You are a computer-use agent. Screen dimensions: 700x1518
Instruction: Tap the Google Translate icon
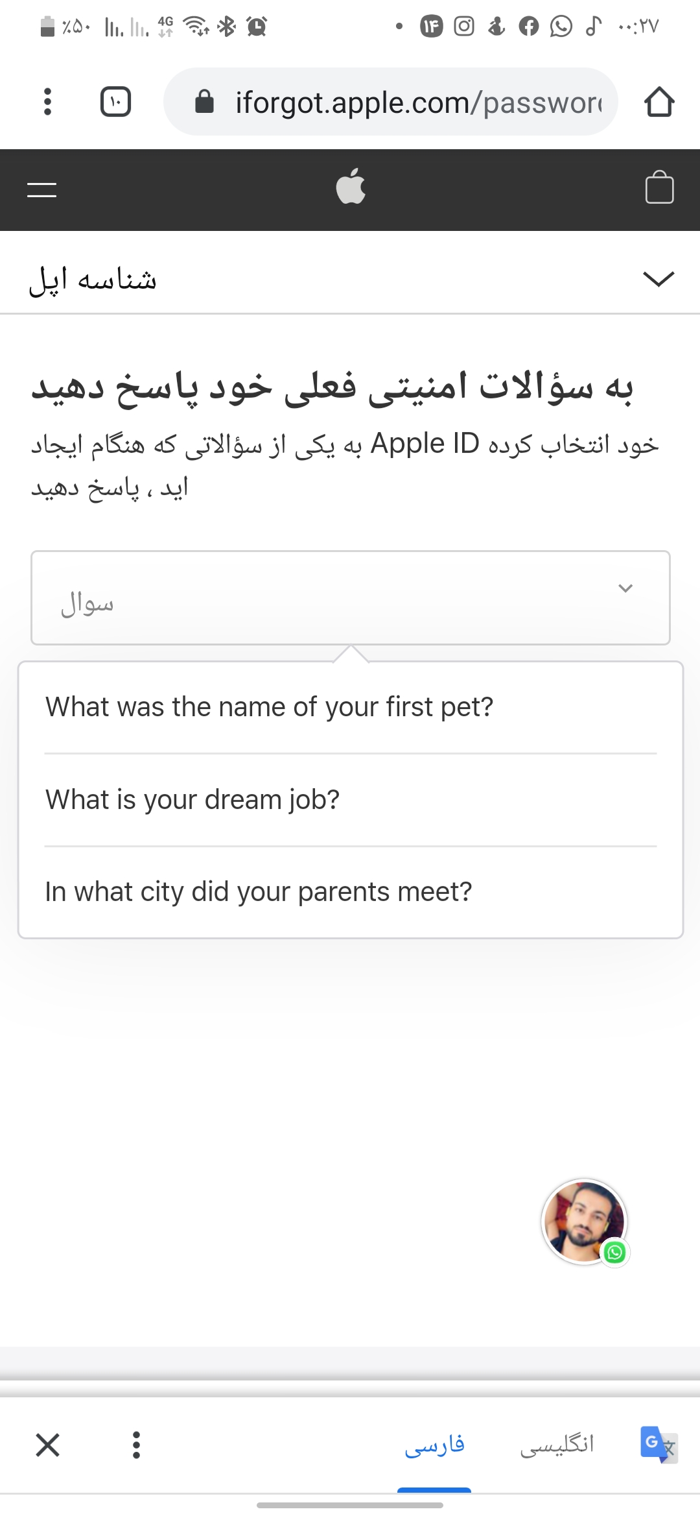(x=658, y=1444)
